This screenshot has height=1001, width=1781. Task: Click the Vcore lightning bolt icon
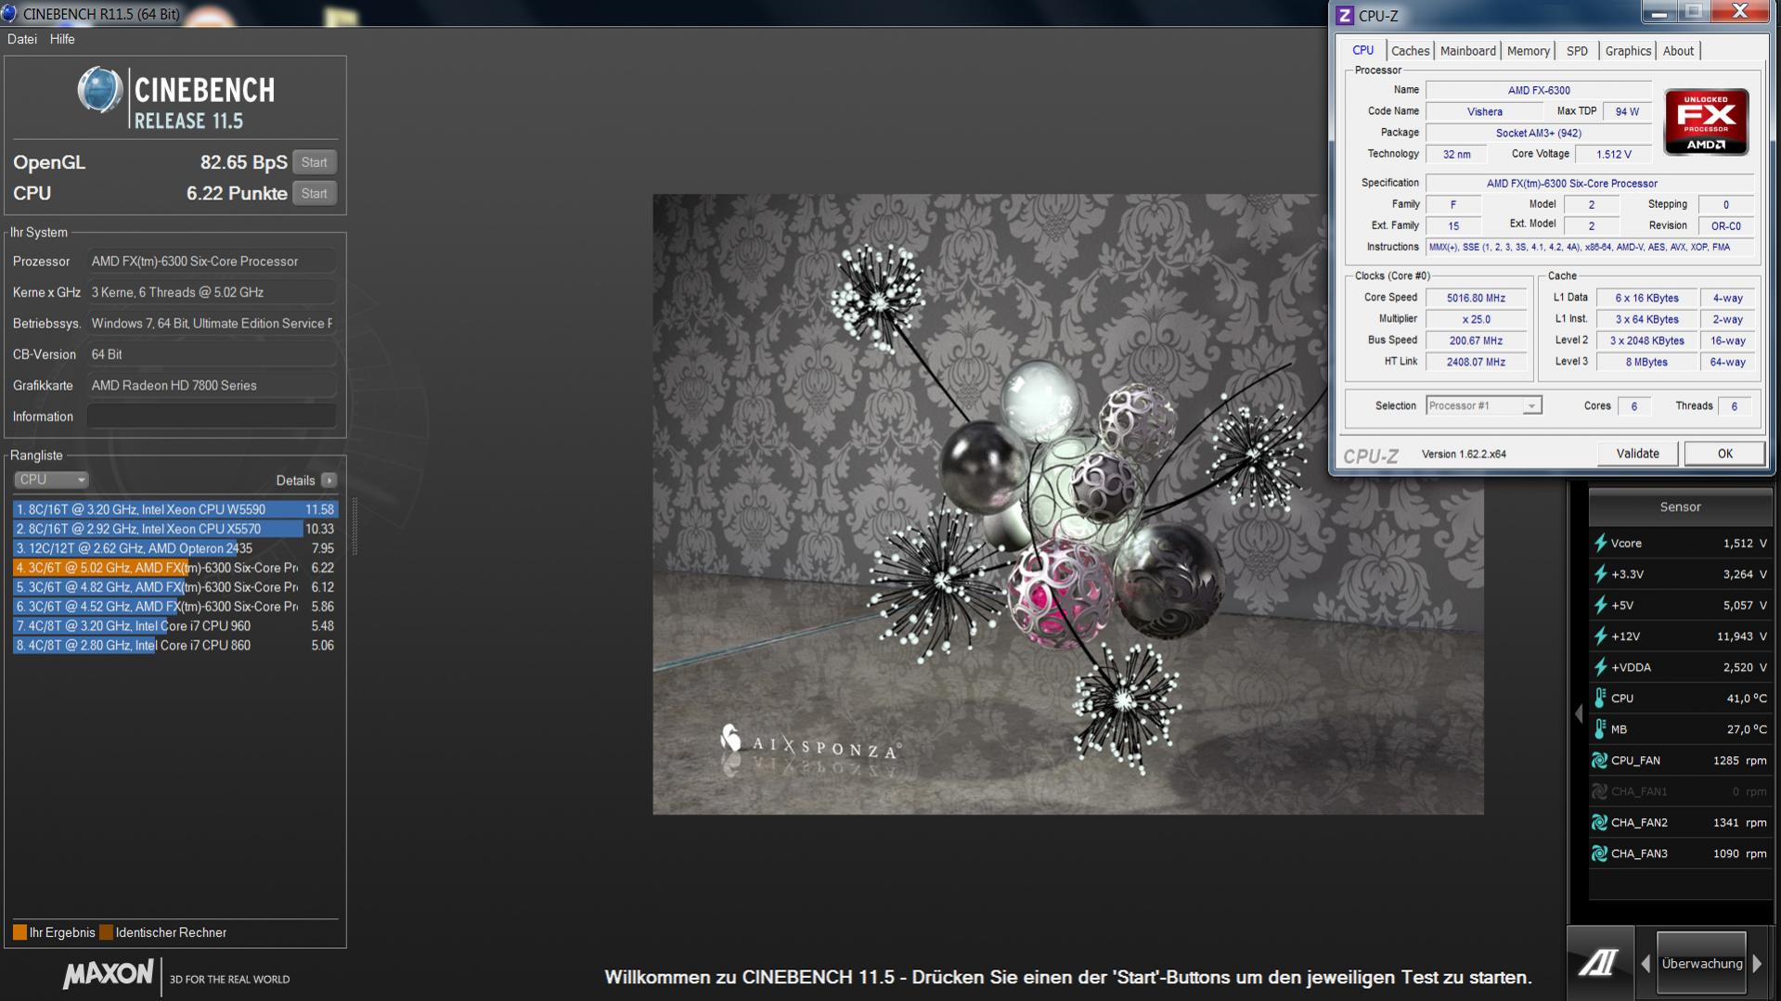pyautogui.click(x=1600, y=543)
